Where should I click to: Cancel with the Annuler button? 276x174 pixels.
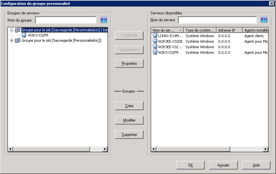[223, 165]
